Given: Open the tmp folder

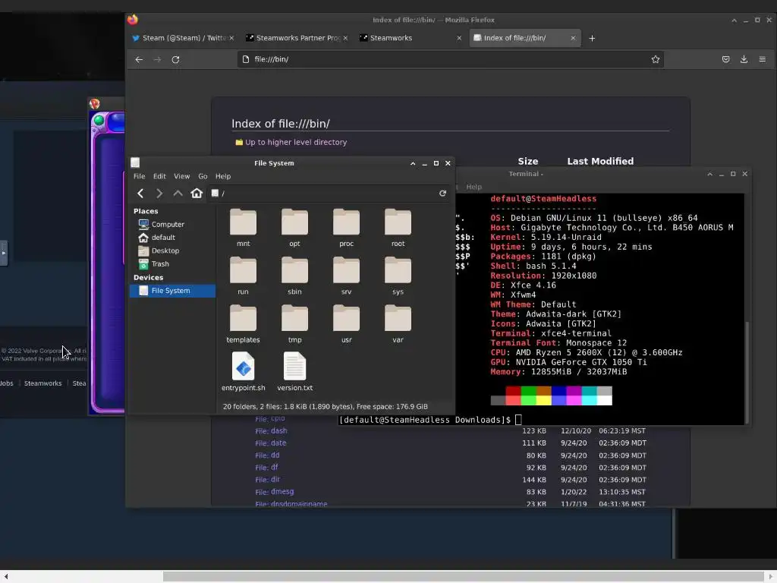Looking at the screenshot, I should tap(295, 323).
